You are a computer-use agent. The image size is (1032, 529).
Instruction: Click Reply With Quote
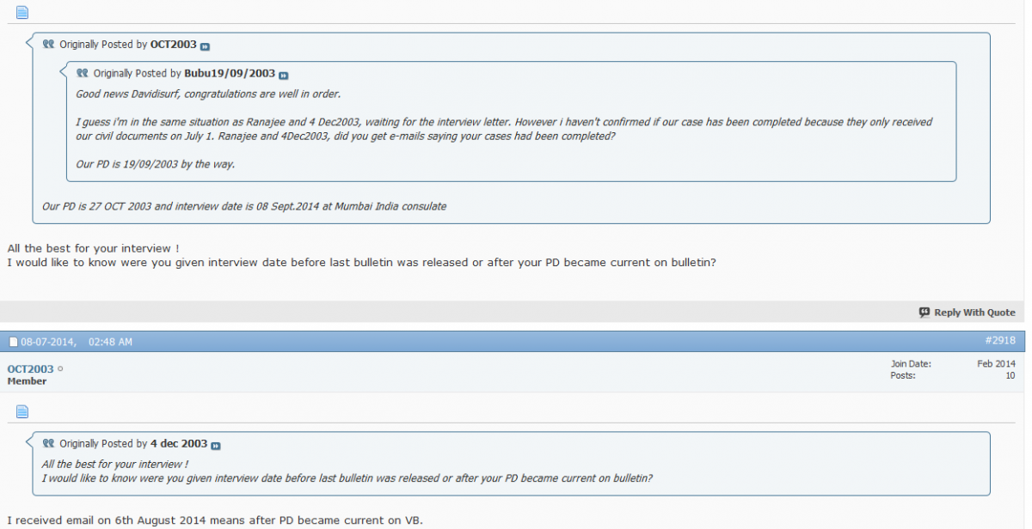(x=967, y=313)
